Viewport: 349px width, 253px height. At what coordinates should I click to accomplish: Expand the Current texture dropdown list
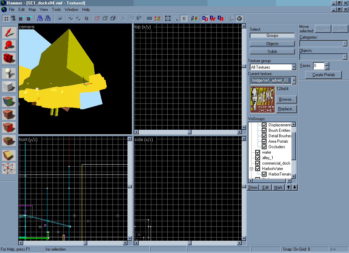[x=294, y=81]
